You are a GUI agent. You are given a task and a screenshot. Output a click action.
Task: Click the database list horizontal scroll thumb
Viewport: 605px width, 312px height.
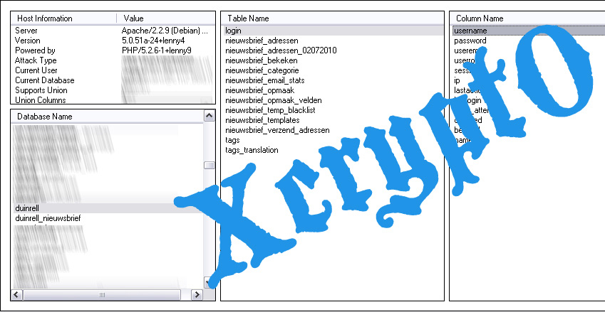pyautogui.click(x=102, y=295)
